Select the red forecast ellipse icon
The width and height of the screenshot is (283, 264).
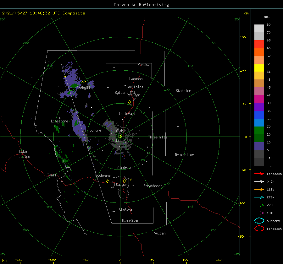259,229
